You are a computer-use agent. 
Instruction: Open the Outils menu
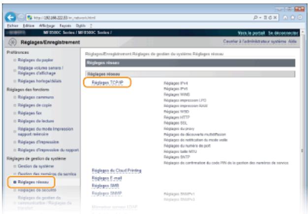[x=81, y=26]
